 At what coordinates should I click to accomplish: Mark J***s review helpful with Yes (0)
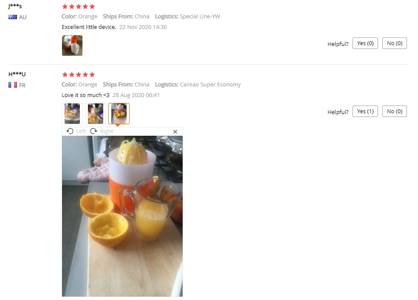[365, 43]
